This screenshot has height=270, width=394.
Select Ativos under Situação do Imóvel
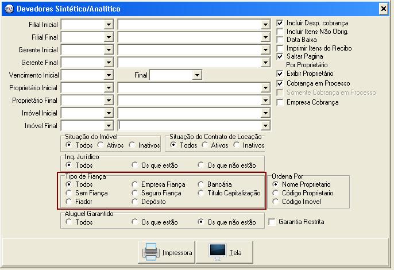click(x=101, y=145)
